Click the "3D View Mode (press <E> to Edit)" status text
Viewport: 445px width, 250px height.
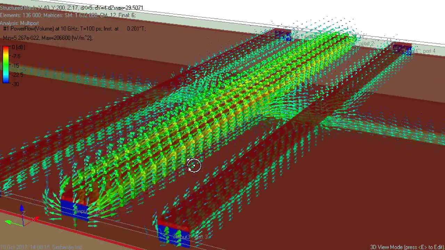407,247
